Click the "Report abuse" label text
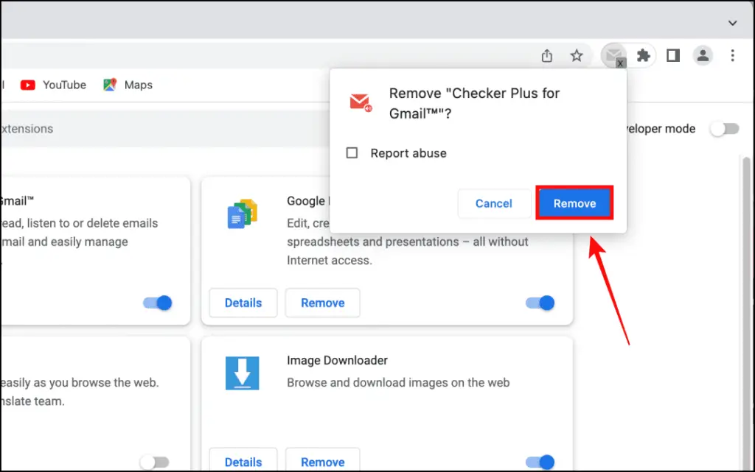 (x=408, y=153)
